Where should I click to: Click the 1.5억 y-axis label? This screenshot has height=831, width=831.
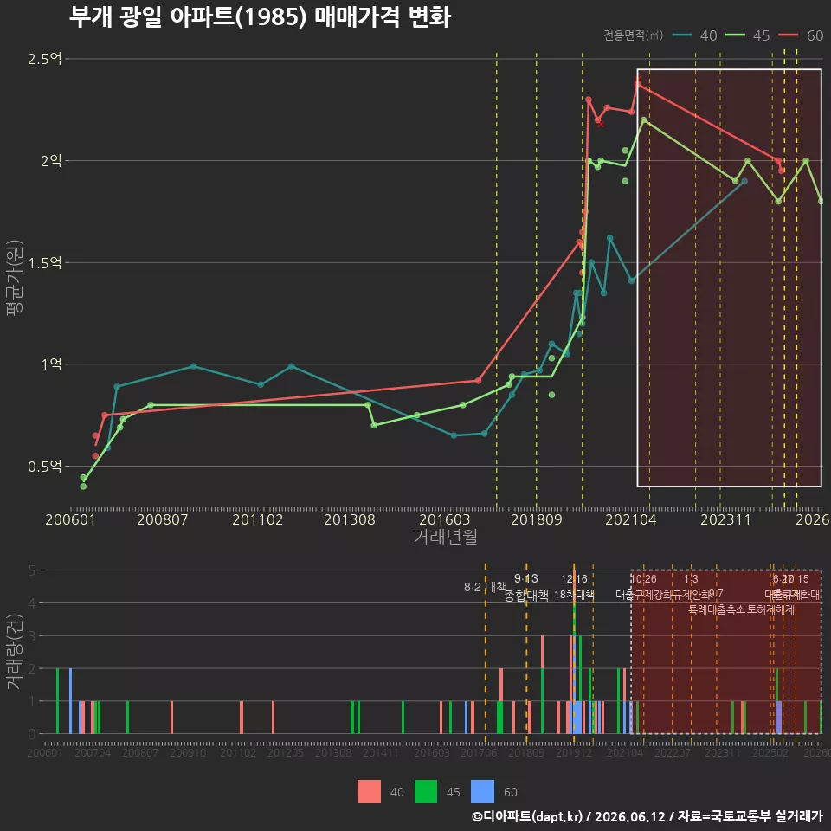45,262
